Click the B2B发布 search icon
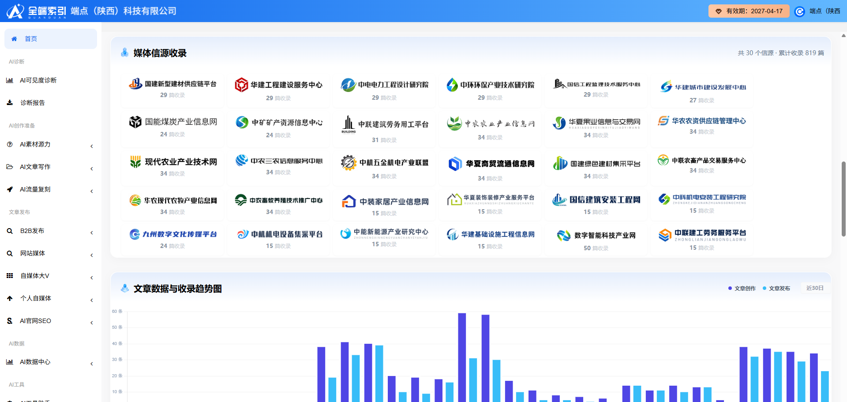 pyautogui.click(x=10, y=231)
